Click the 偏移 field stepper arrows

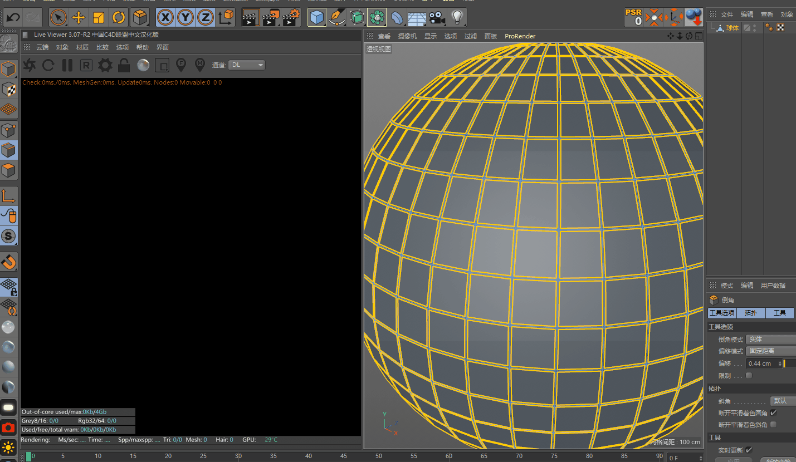coord(780,363)
